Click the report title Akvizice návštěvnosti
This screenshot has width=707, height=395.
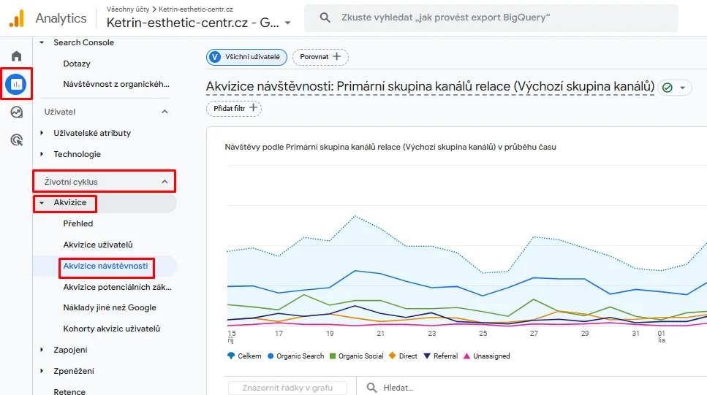430,86
